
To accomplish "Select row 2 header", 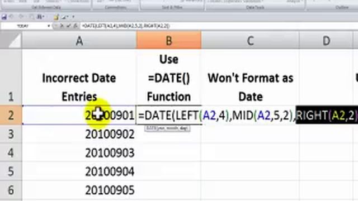I will [11, 115].
